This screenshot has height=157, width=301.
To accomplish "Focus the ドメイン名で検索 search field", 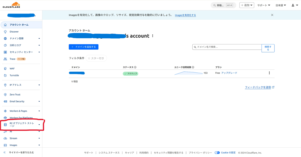I will click(x=227, y=47).
